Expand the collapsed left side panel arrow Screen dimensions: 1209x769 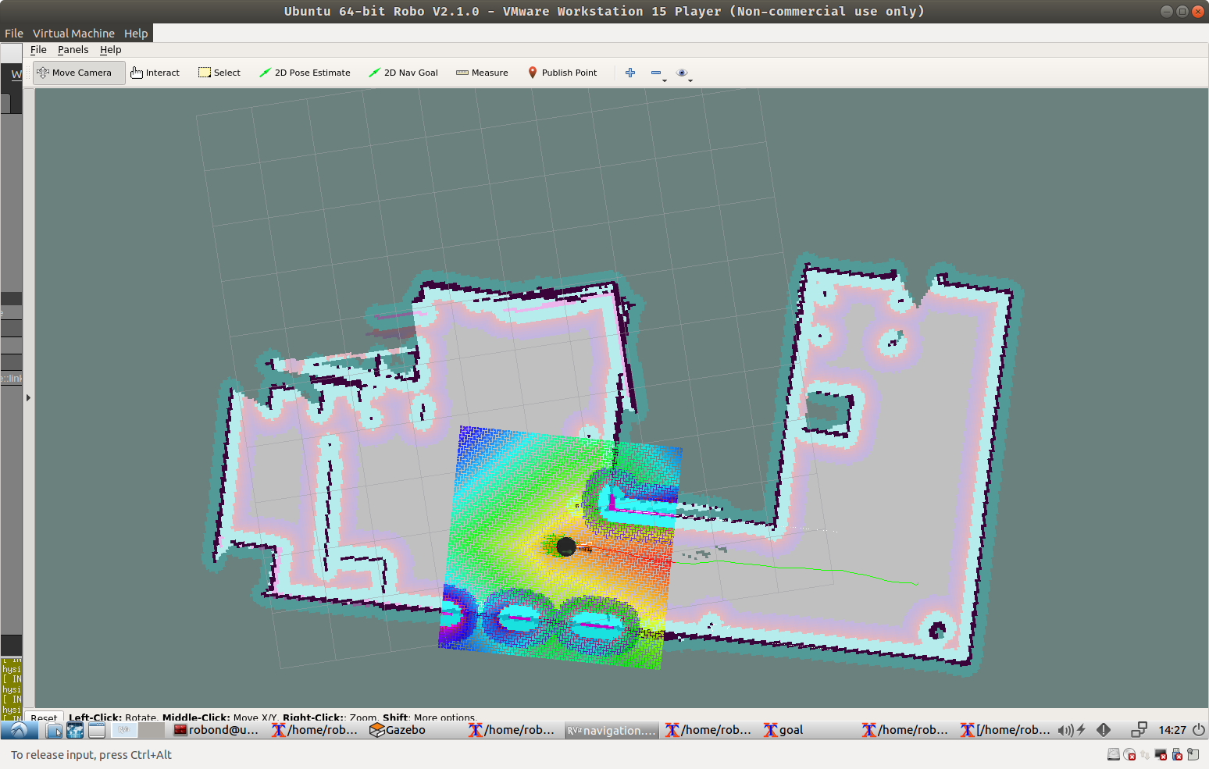tap(28, 397)
